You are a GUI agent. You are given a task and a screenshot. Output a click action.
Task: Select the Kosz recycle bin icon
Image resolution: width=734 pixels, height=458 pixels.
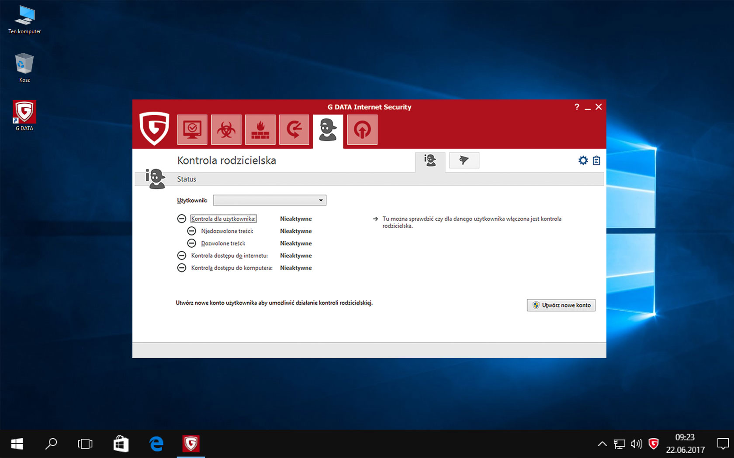(x=24, y=68)
